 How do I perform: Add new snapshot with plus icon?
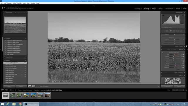click(26, 57)
